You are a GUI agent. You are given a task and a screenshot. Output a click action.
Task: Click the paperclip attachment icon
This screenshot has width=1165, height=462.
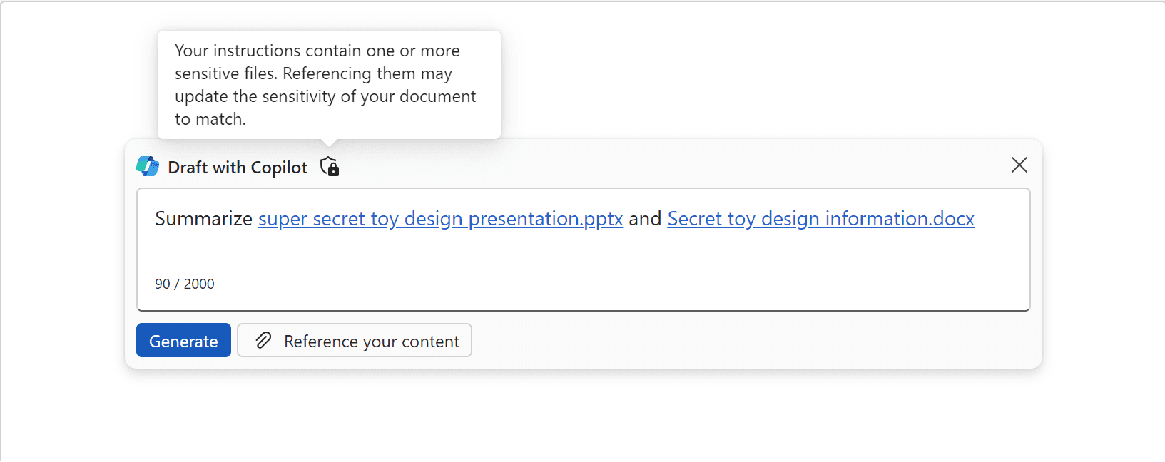[263, 341]
